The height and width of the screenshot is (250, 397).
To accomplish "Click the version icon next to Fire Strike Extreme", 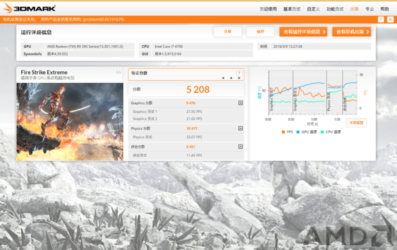I will point(118,72).
